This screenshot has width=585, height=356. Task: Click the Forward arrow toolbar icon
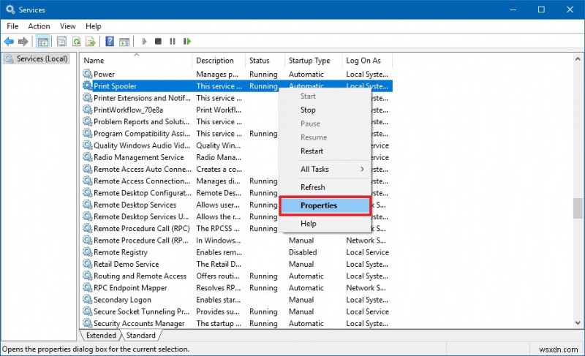[x=23, y=42]
